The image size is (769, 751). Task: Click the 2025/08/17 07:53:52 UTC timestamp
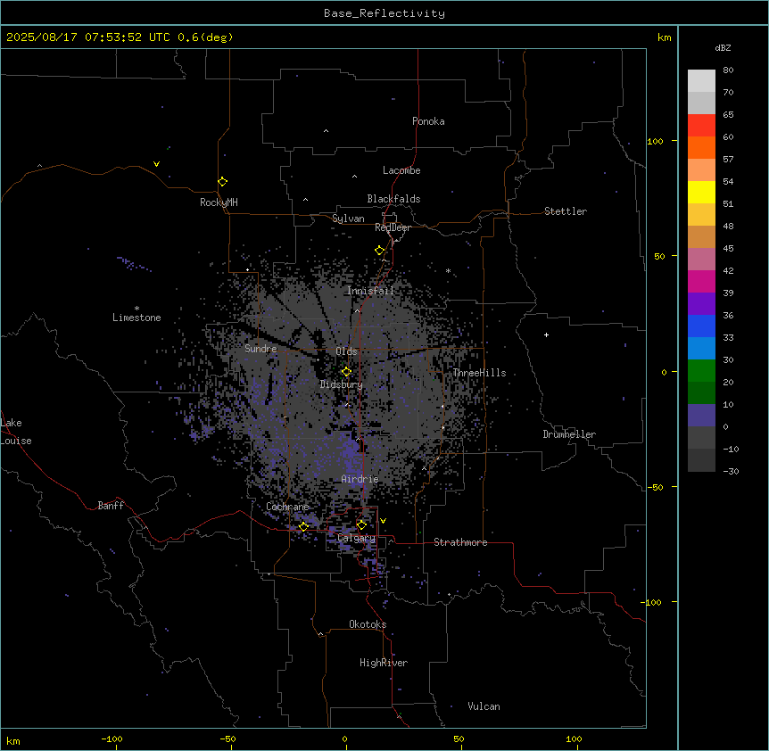[87, 37]
